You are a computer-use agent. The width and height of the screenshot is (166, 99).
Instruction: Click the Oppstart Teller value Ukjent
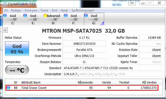click(151, 56)
